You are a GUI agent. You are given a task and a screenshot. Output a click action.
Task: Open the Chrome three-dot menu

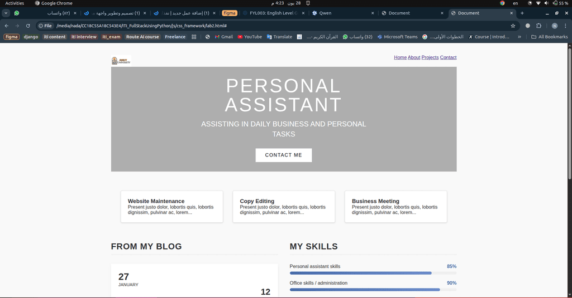[565, 26]
